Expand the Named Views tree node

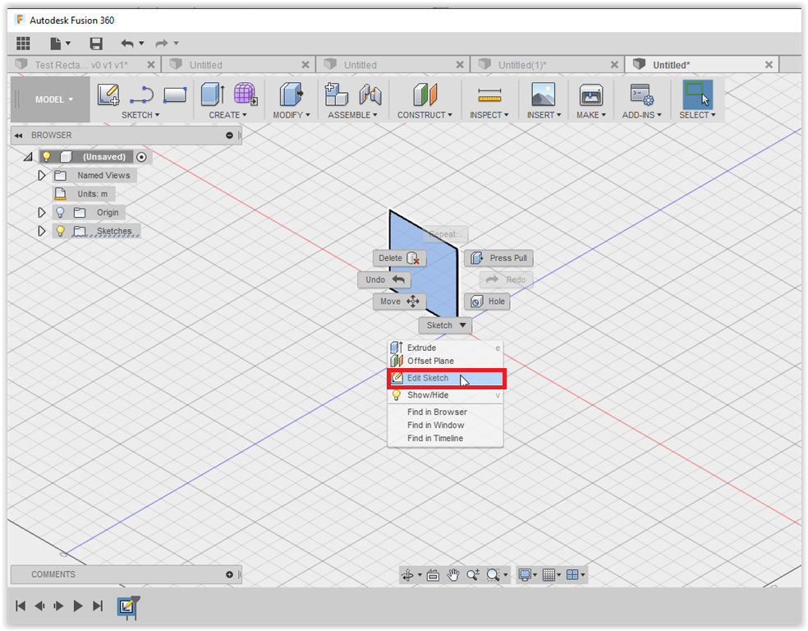(42, 175)
